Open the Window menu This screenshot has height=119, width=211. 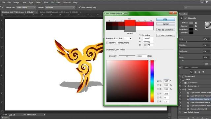(67, 2)
